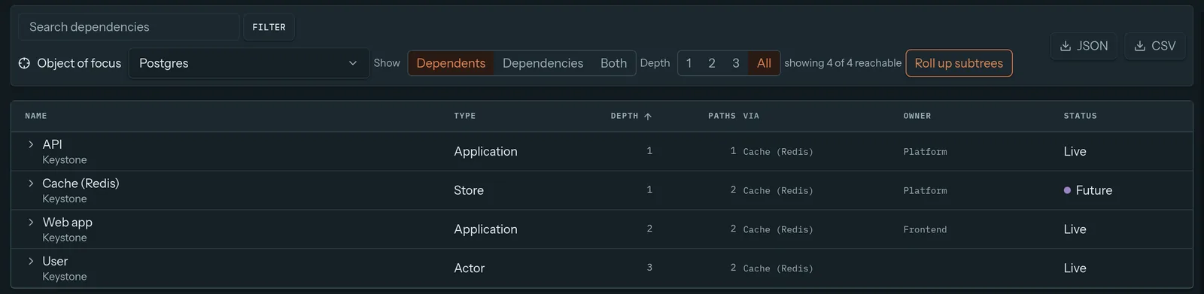Toggle Roll up subtrees
The image size is (1204, 294).
click(x=959, y=63)
